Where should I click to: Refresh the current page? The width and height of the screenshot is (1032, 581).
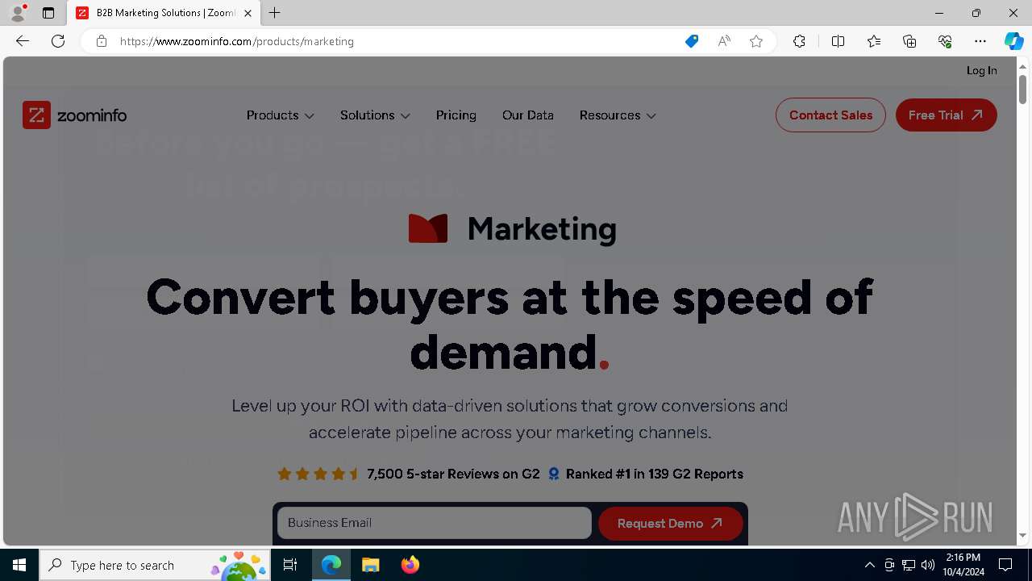(x=58, y=41)
